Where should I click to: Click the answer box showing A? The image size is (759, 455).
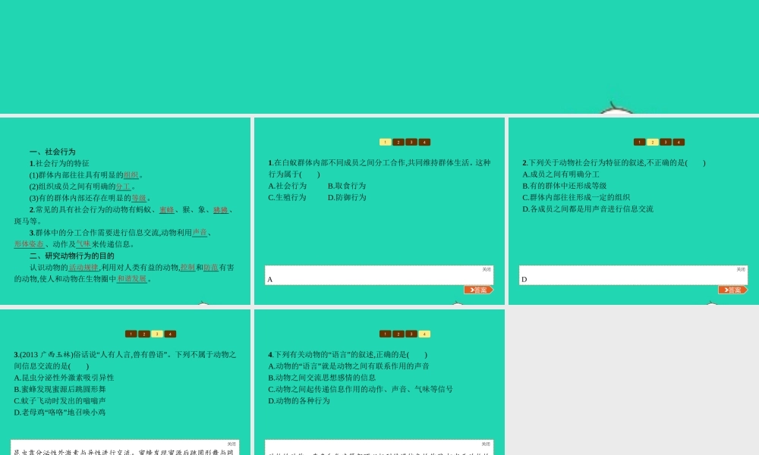(x=379, y=275)
